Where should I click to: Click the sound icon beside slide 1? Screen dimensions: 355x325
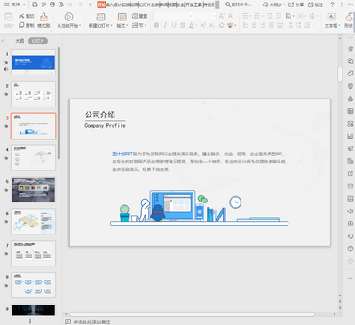coord(6,69)
